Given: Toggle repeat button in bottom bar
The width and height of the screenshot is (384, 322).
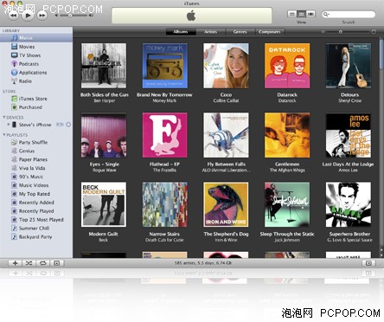Looking at the screenshot, I should (x=43, y=263).
